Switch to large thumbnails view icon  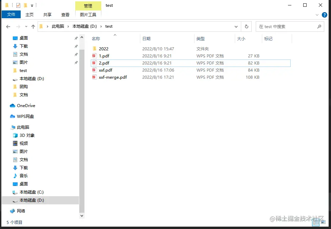(323, 223)
